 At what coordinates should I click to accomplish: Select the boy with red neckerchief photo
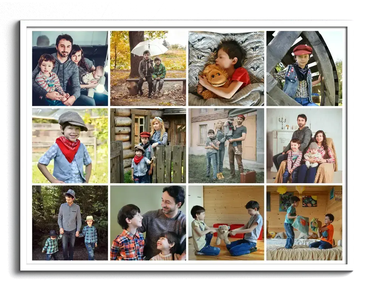(70, 146)
